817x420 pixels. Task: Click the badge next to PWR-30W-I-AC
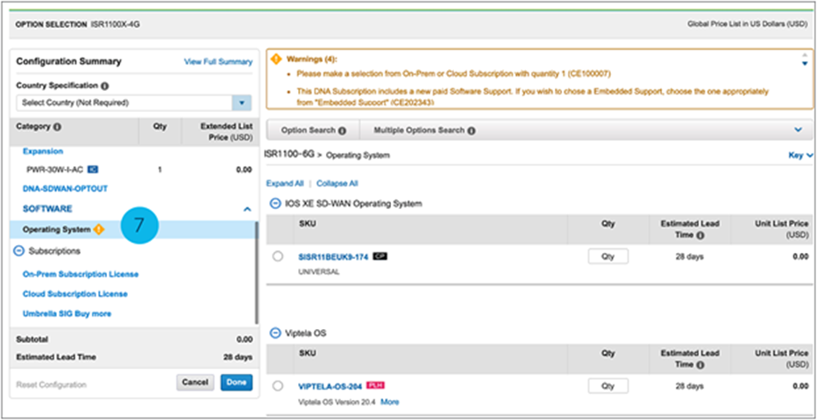(x=93, y=170)
